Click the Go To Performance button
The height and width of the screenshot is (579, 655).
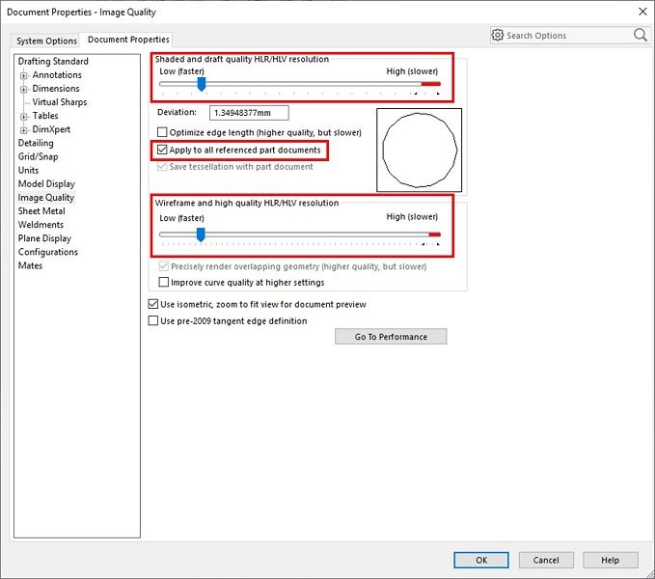[391, 337]
